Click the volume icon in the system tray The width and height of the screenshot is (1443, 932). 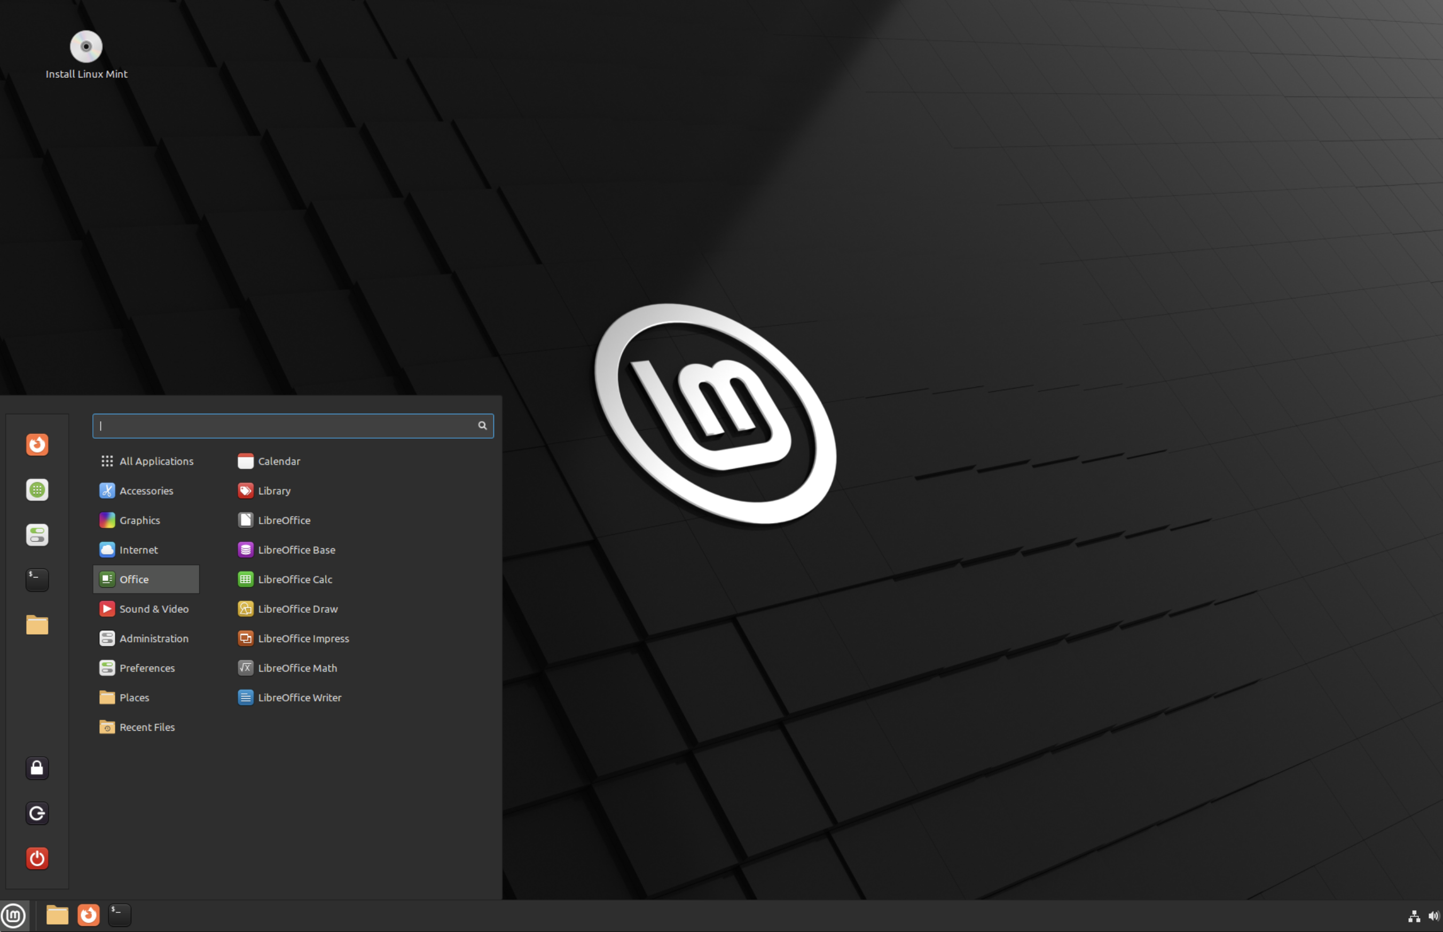pos(1433,915)
